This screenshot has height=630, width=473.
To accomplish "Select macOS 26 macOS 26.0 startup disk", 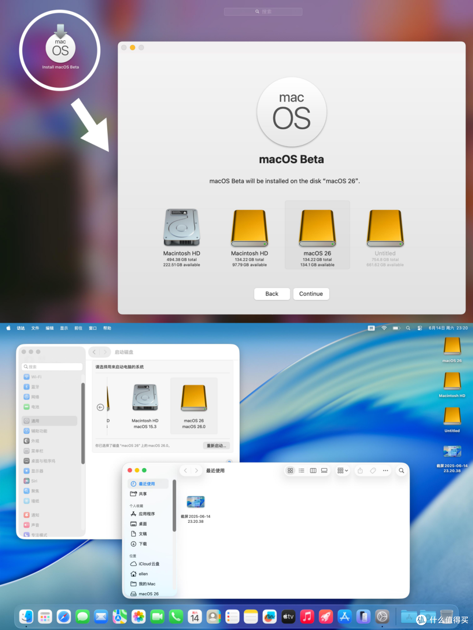I will (194, 406).
